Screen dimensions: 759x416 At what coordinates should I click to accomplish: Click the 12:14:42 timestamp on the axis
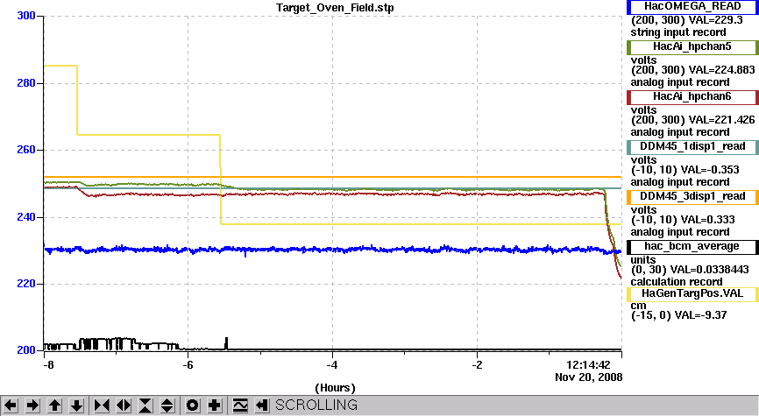tap(589, 364)
